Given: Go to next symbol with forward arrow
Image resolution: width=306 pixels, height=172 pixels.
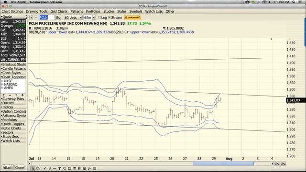Looking at the screenshot, I should [x=36, y=18].
